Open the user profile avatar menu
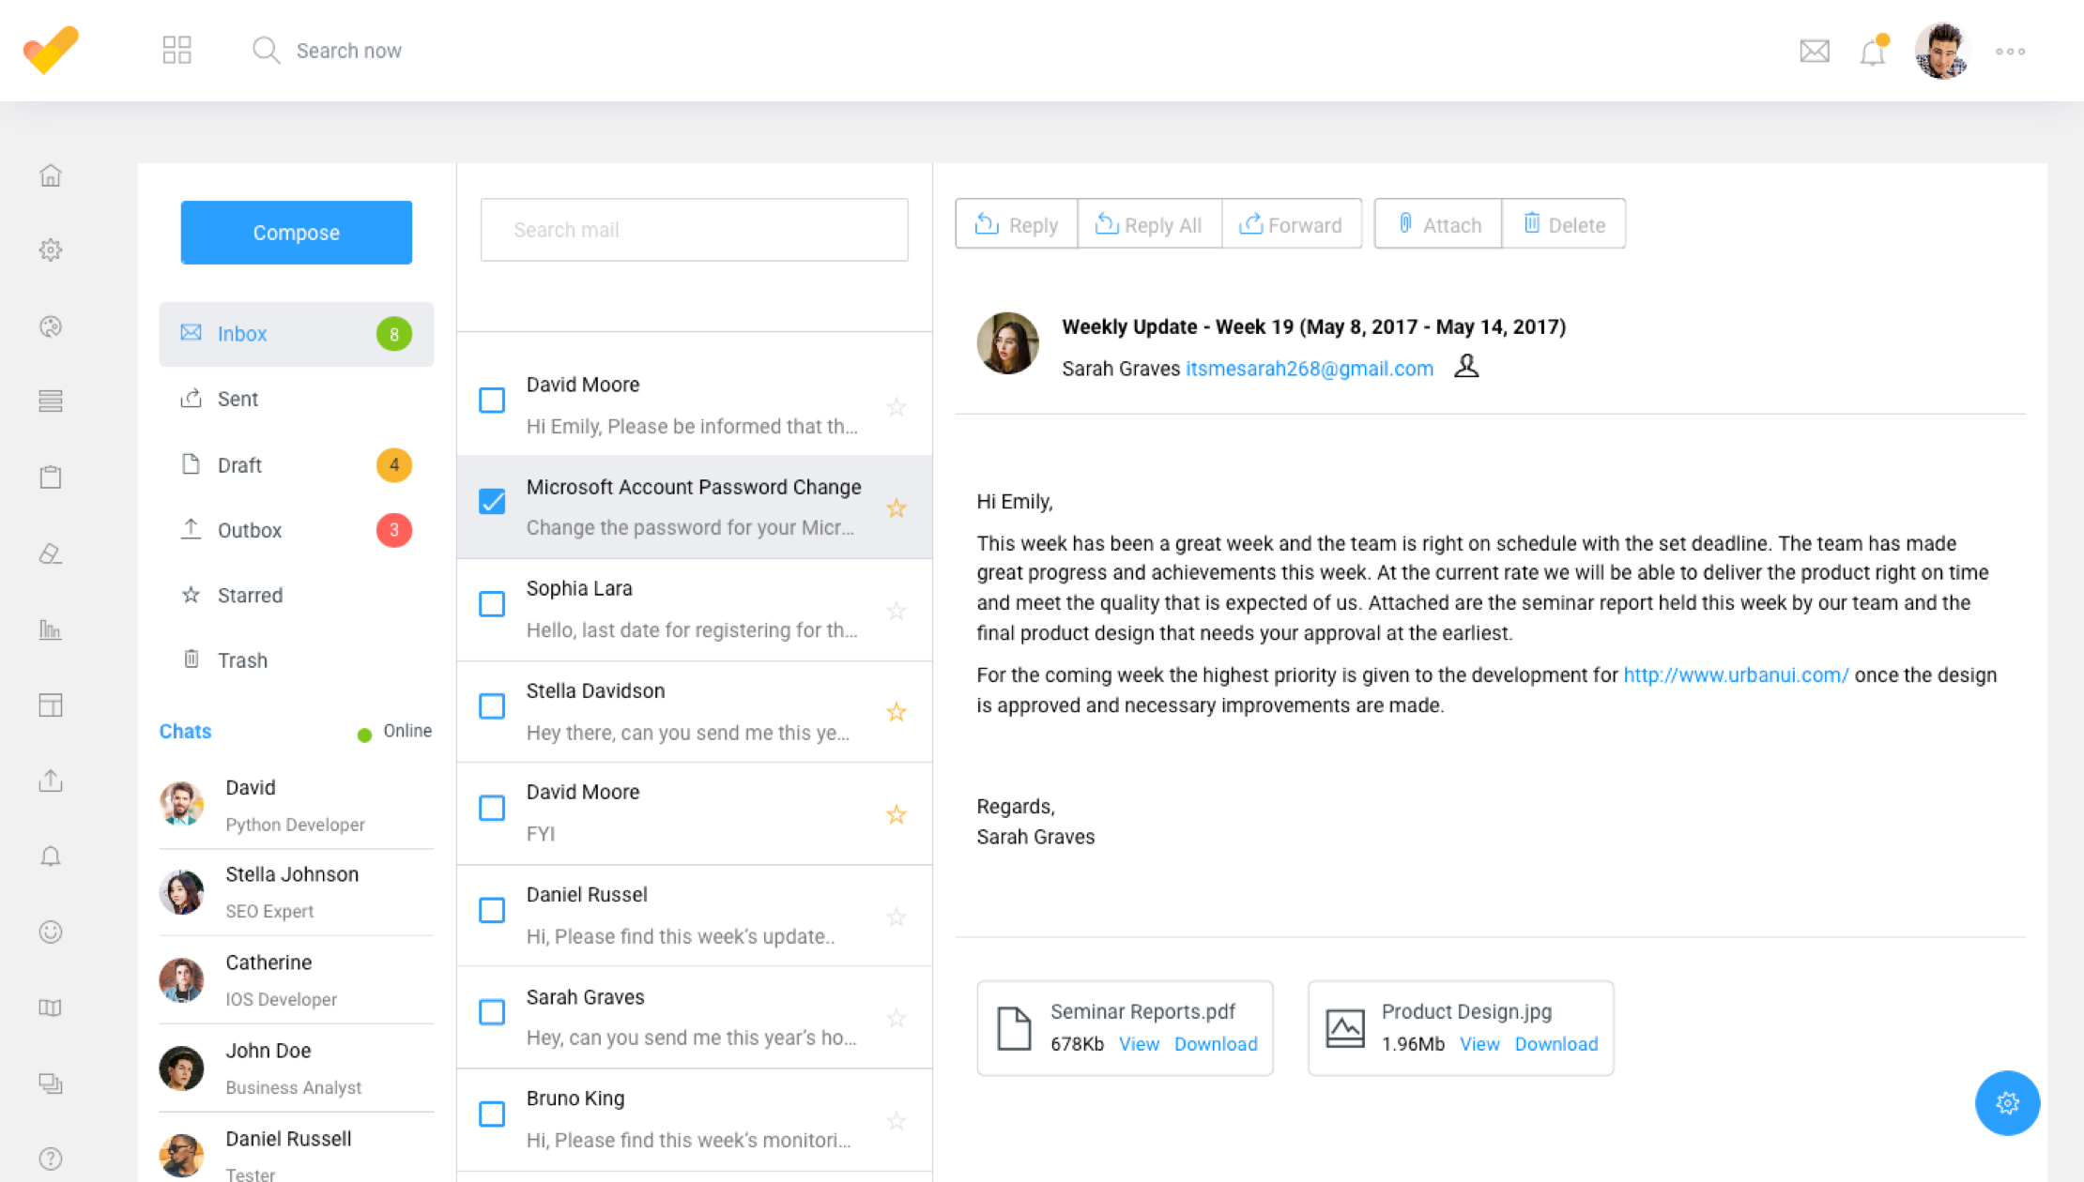 1940,52
